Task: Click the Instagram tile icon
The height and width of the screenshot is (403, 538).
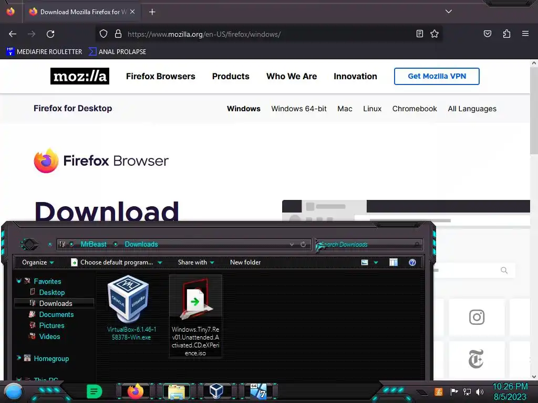Action: [477, 317]
